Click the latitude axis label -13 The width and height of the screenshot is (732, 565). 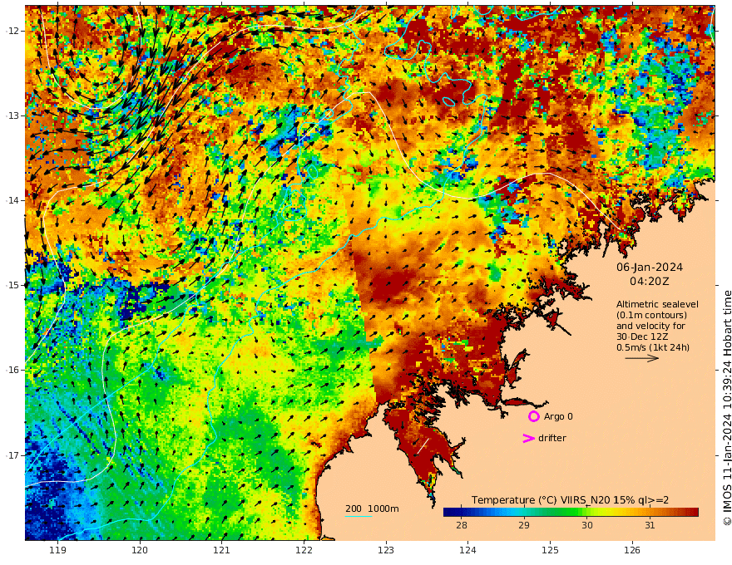pos(12,115)
